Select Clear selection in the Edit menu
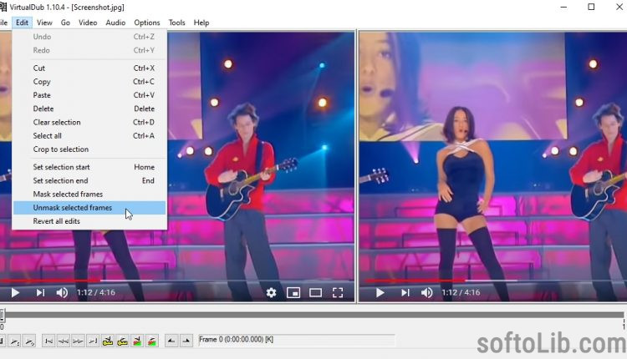Image resolution: width=627 pixels, height=359 pixels. pyautogui.click(x=89, y=122)
